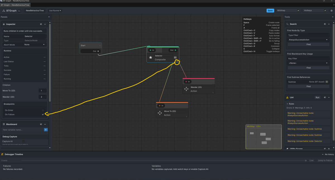This screenshot has height=180, width=335.
Task: Click the Selector node star icon
Action: [150, 57]
